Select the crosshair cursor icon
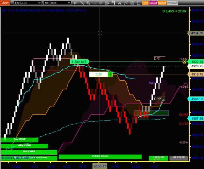204x169 pixels. 101,3
